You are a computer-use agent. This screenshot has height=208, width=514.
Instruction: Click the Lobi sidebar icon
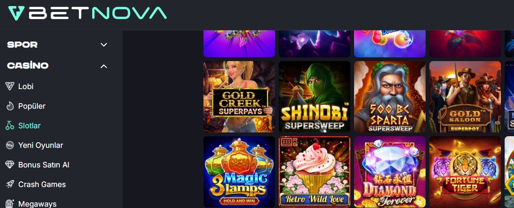pyautogui.click(x=10, y=86)
